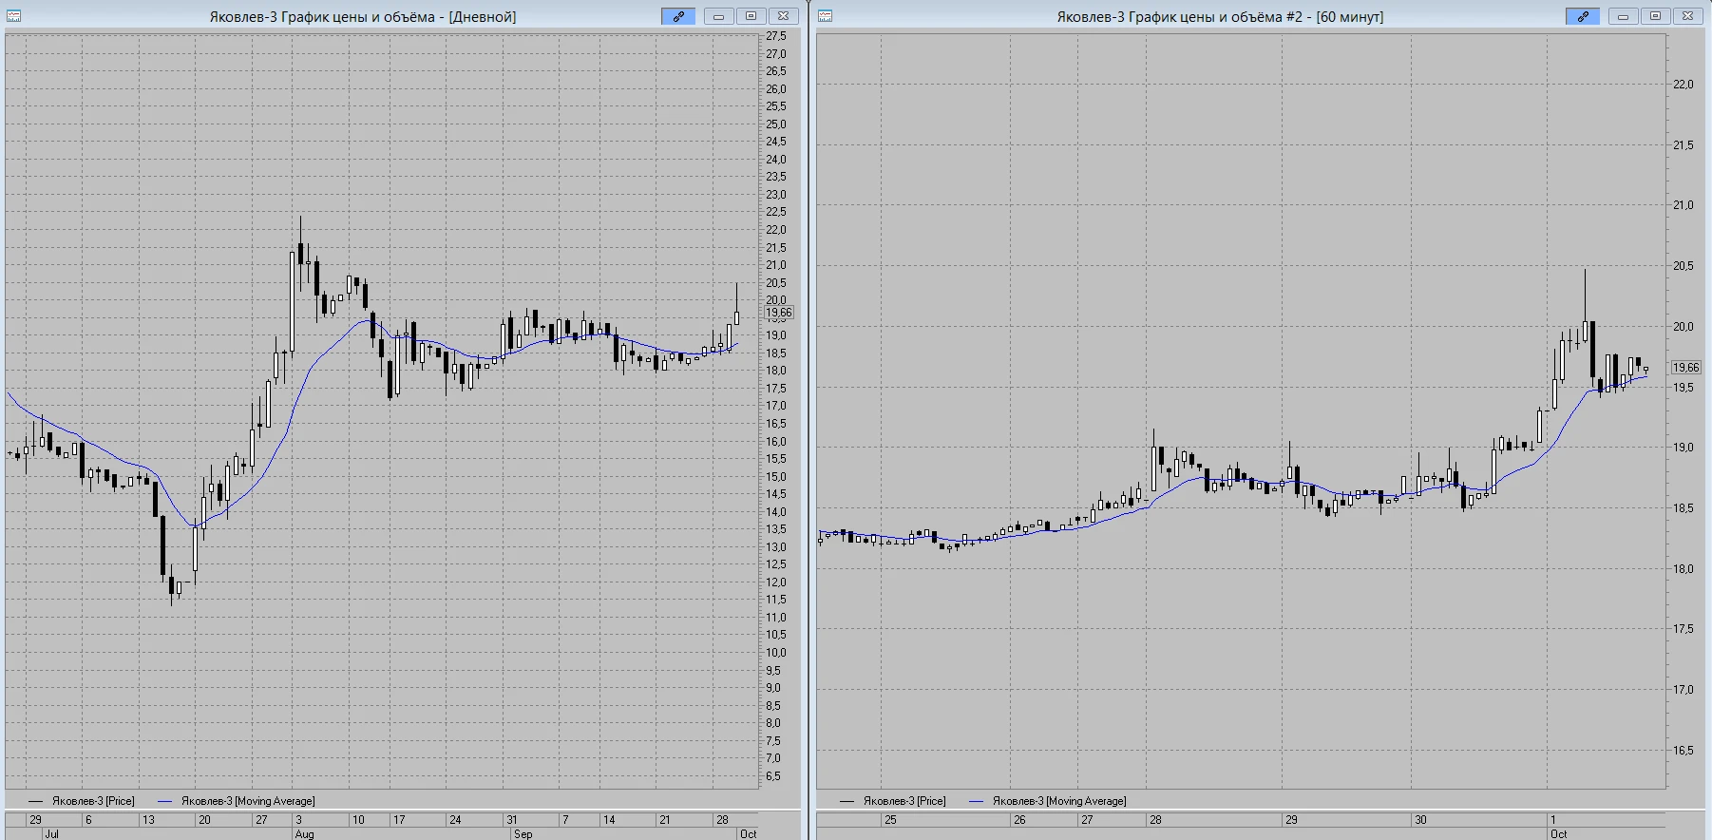Click the 19,66 current price tag on 60-minute chart
1712x840 pixels.
[x=1686, y=368]
